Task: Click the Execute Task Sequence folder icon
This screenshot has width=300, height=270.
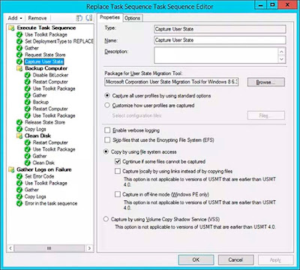Action: click(11, 28)
